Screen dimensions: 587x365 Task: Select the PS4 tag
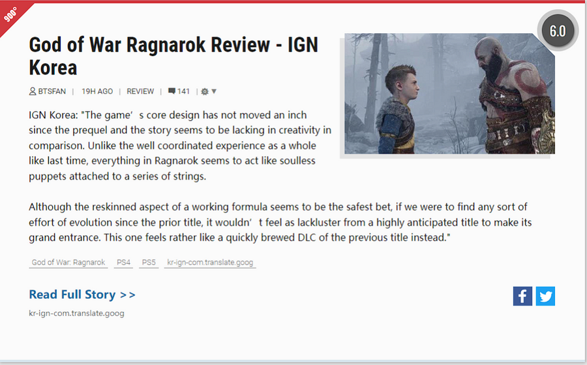(123, 262)
